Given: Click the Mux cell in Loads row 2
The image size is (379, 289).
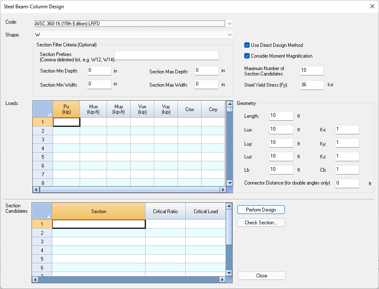Looking at the screenshot, I should click(93, 131).
